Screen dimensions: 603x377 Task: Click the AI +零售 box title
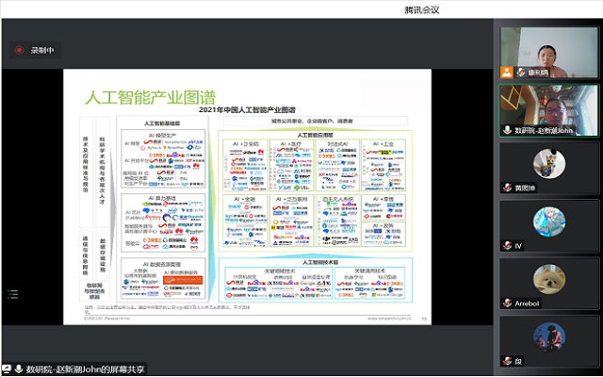(x=383, y=199)
